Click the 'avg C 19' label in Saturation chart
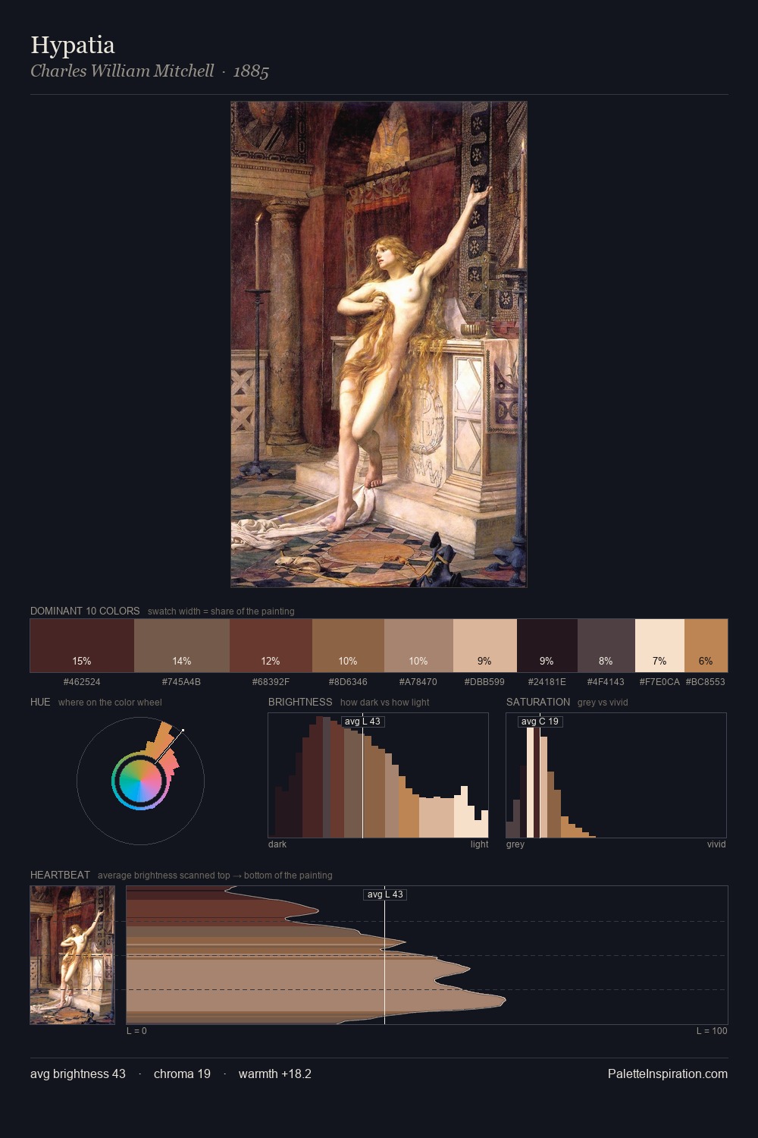The height and width of the screenshot is (1138, 758). (x=540, y=721)
